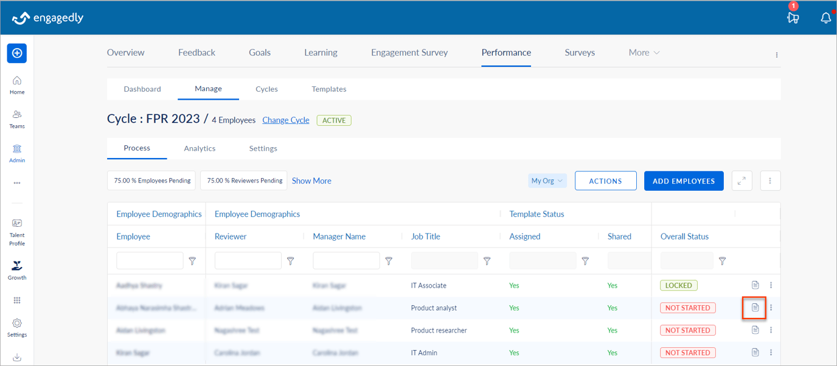Open the announcements megaphone icon
Viewport: 837px width, 366px height.
(793, 18)
